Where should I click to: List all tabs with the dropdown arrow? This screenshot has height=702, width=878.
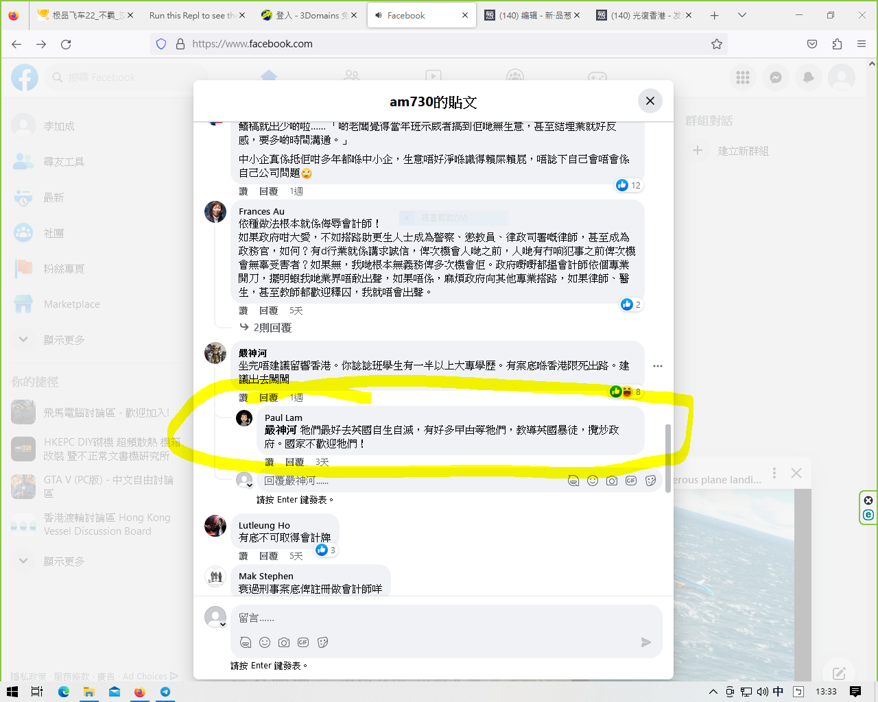(742, 15)
